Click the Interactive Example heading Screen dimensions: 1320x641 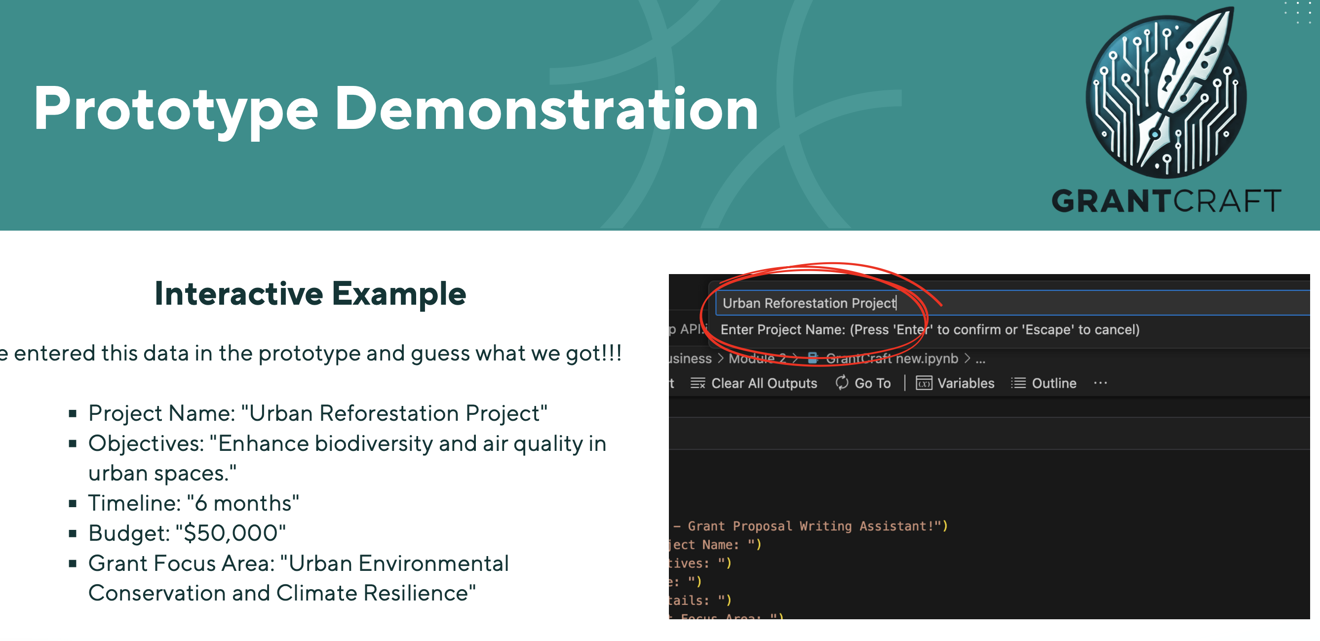(311, 294)
